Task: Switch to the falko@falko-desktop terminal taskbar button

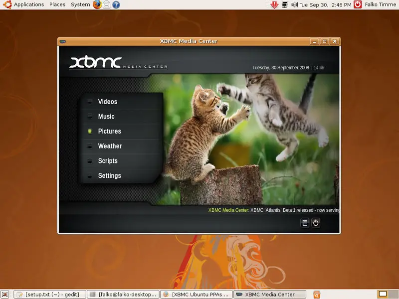Action: (x=123, y=295)
